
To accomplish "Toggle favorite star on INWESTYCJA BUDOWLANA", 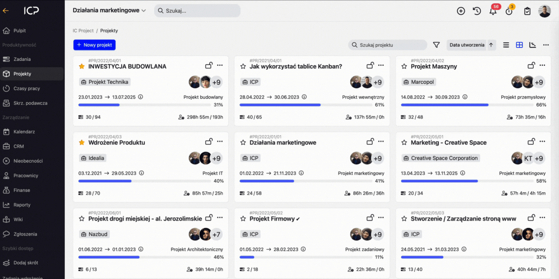I will tap(82, 66).
